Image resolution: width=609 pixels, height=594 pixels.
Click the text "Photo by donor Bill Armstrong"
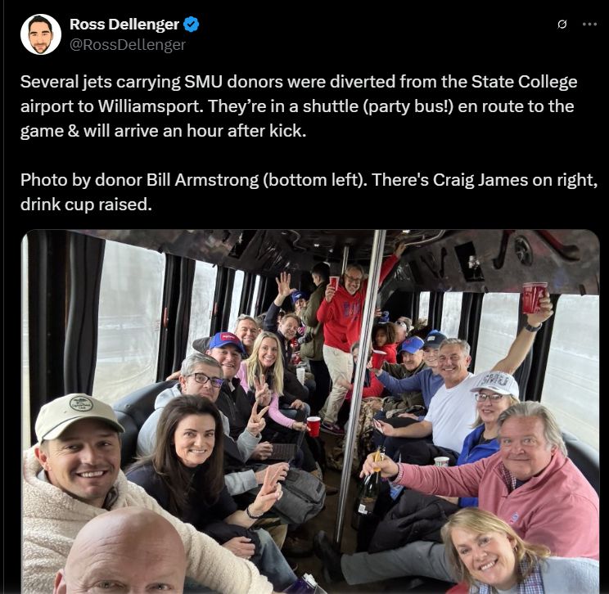point(139,180)
